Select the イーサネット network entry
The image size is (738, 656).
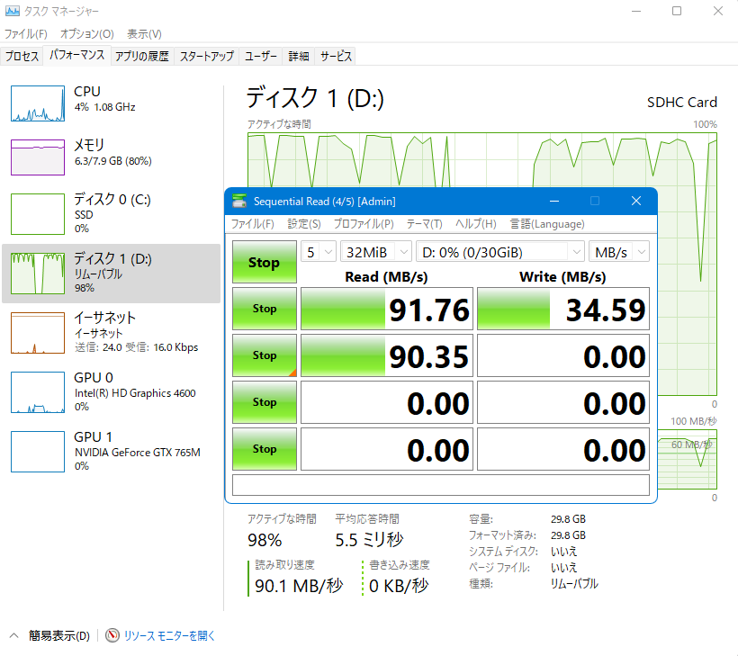point(111,333)
